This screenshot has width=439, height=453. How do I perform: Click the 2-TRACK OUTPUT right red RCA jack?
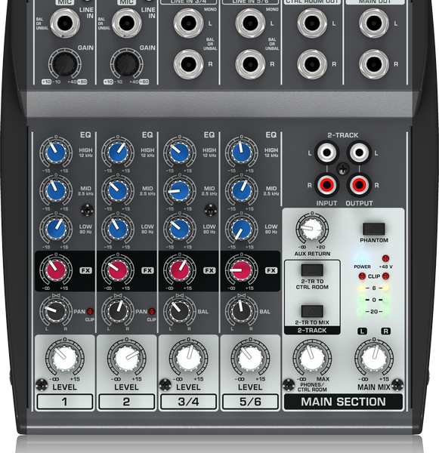359,184
